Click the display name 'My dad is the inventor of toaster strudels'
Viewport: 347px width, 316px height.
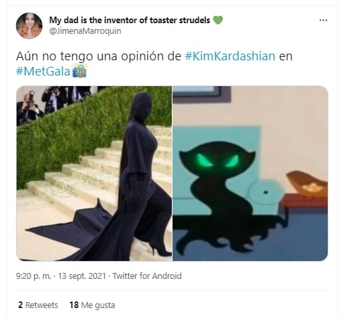tap(129, 20)
